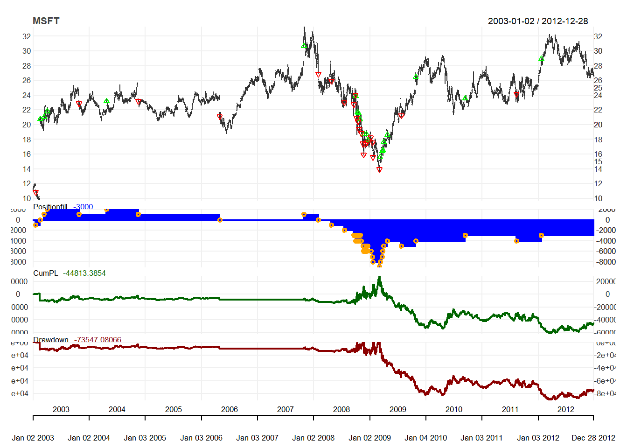The image size is (627, 448).
Task: Click the Jan 02 2008 date axis label
Action: pyautogui.click(x=313, y=438)
